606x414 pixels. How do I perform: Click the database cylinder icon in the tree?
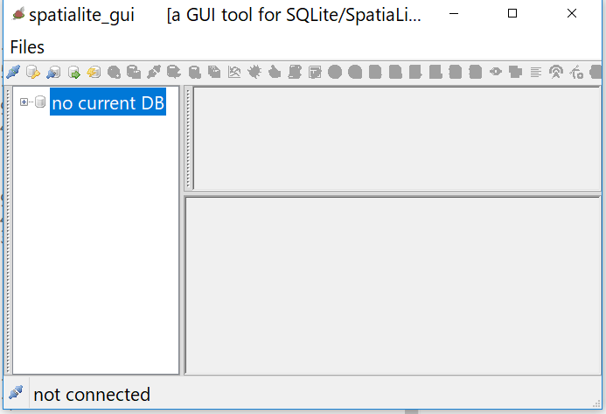click(40, 102)
